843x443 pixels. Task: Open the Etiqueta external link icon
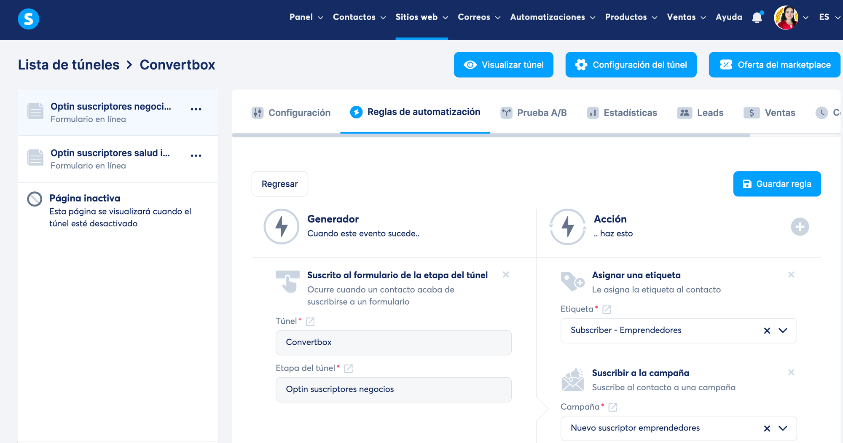(607, 309)
